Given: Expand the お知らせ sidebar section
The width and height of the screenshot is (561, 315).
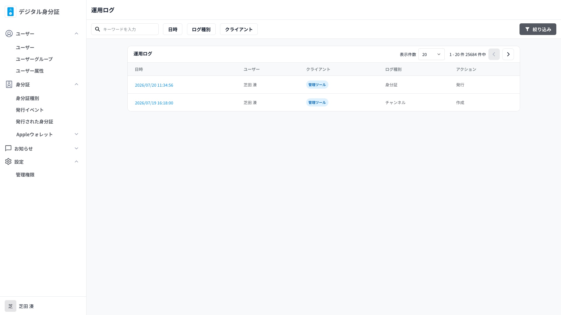Looking at the screenshot, I should click(x=77, y=148).
